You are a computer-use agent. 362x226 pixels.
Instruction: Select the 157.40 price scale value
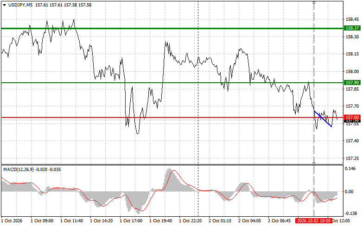tap(352, 141)
